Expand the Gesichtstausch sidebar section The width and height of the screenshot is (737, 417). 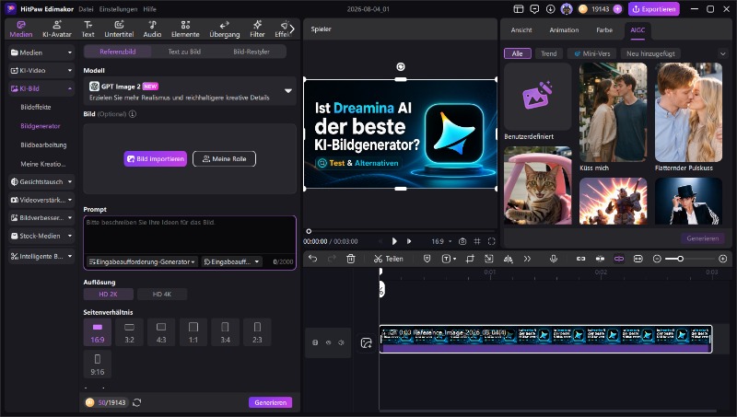click(41, 181)
